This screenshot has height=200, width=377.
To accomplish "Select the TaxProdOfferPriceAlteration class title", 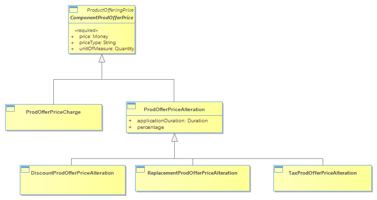I will pos(323,173).
